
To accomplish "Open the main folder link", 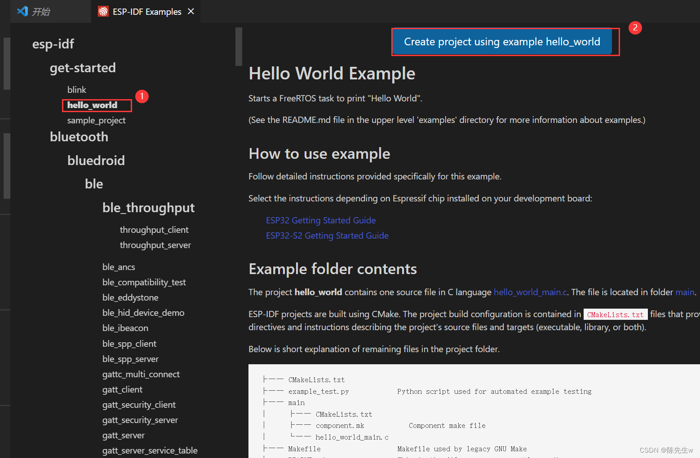I will (x=685, y=292).
